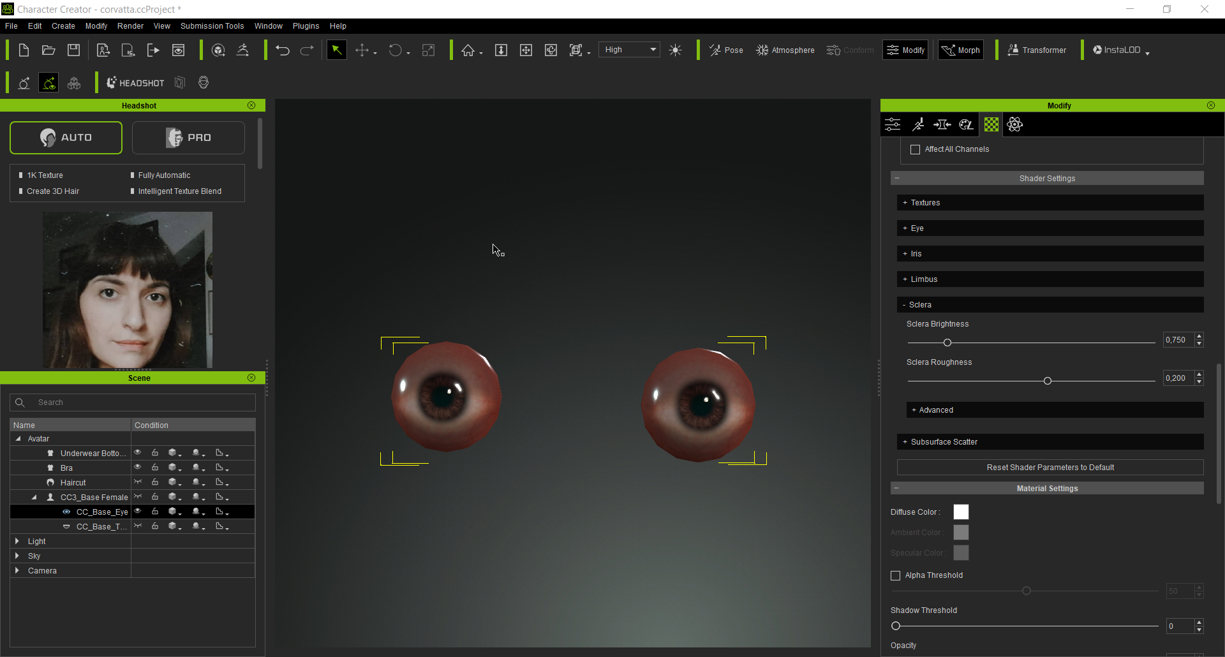1225x657 pixels.
Task: Open Pose mode
Action: (x=726, y=50)
